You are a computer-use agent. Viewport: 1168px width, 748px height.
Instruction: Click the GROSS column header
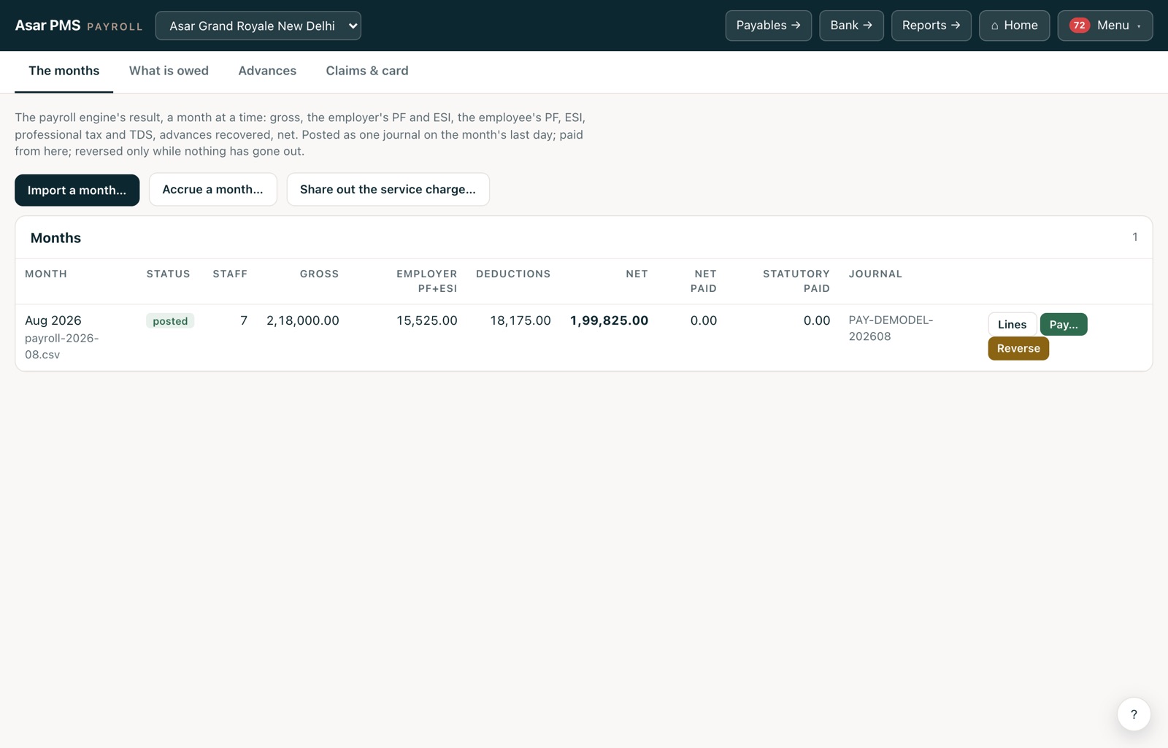(x=319, y=274)
